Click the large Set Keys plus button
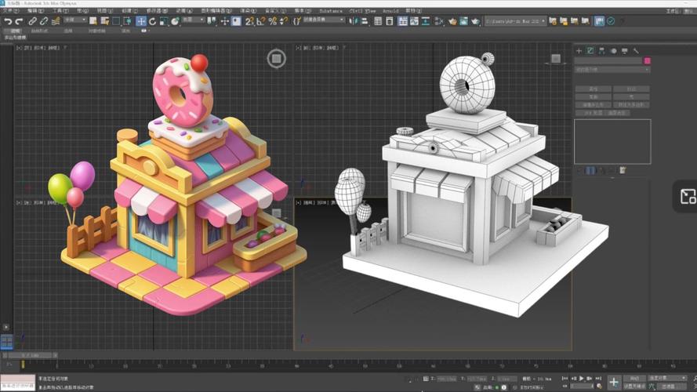This screenshot has width=697, height=392. [x=614, y=382]
